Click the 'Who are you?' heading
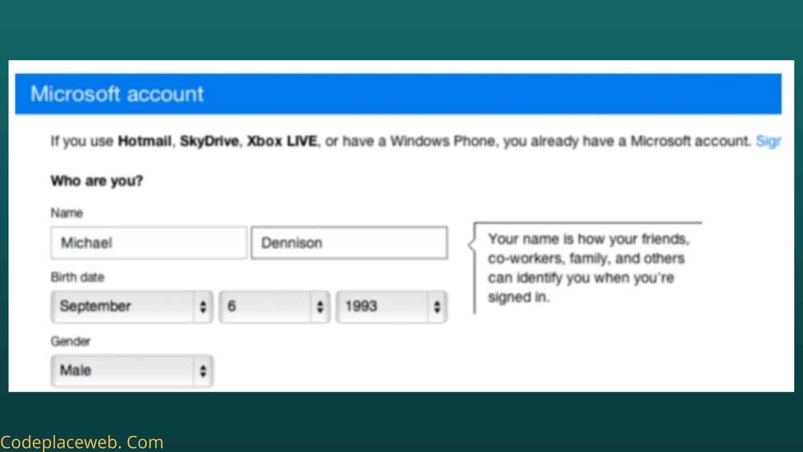Viewport: 803px width, 452px height. point(97,181)
